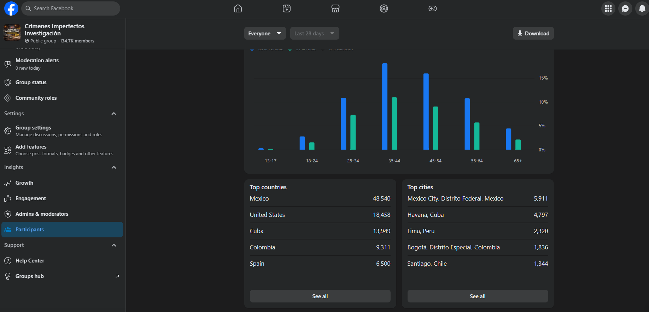Open the Last 28 days dropdown

click(x=315, y=33)
